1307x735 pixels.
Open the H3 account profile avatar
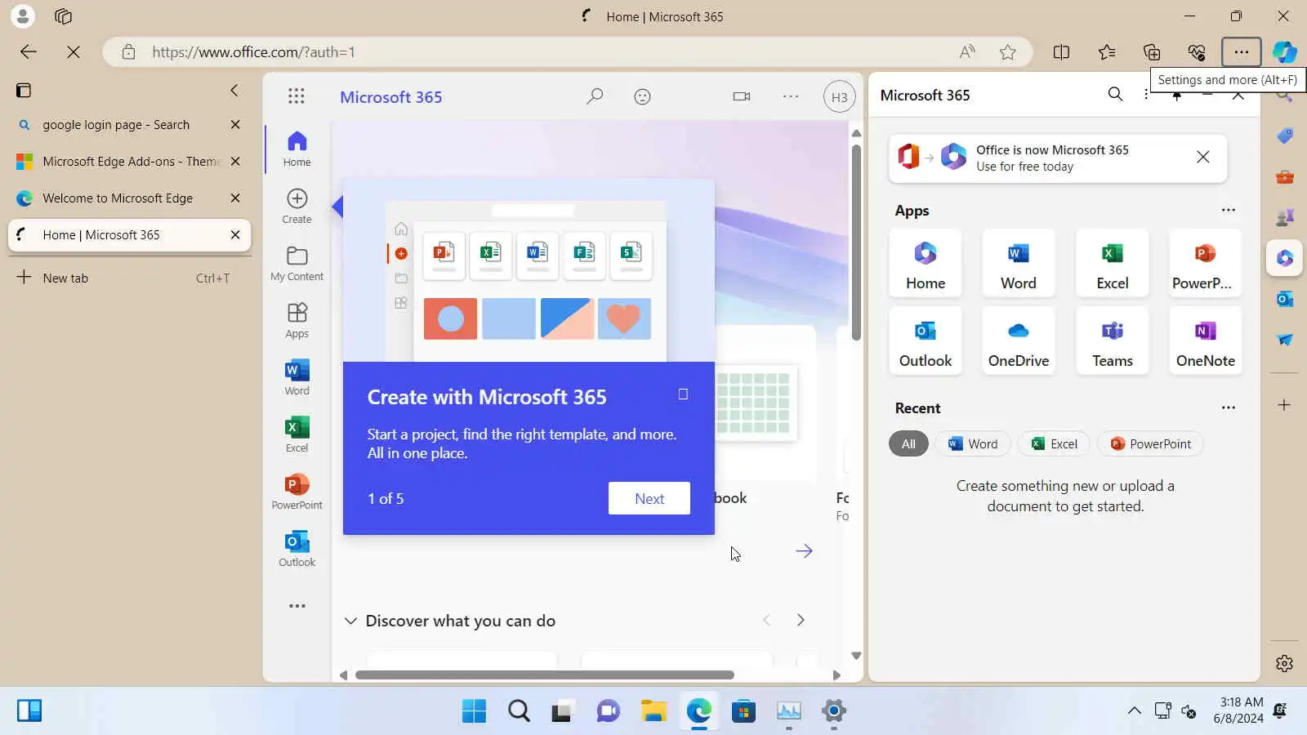[839, 97]
